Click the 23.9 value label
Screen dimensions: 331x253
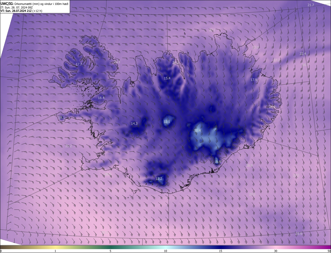pos(299,234)
